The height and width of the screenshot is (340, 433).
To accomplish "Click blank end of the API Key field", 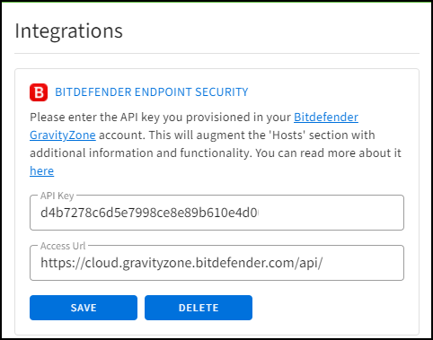I will point(330,213).
